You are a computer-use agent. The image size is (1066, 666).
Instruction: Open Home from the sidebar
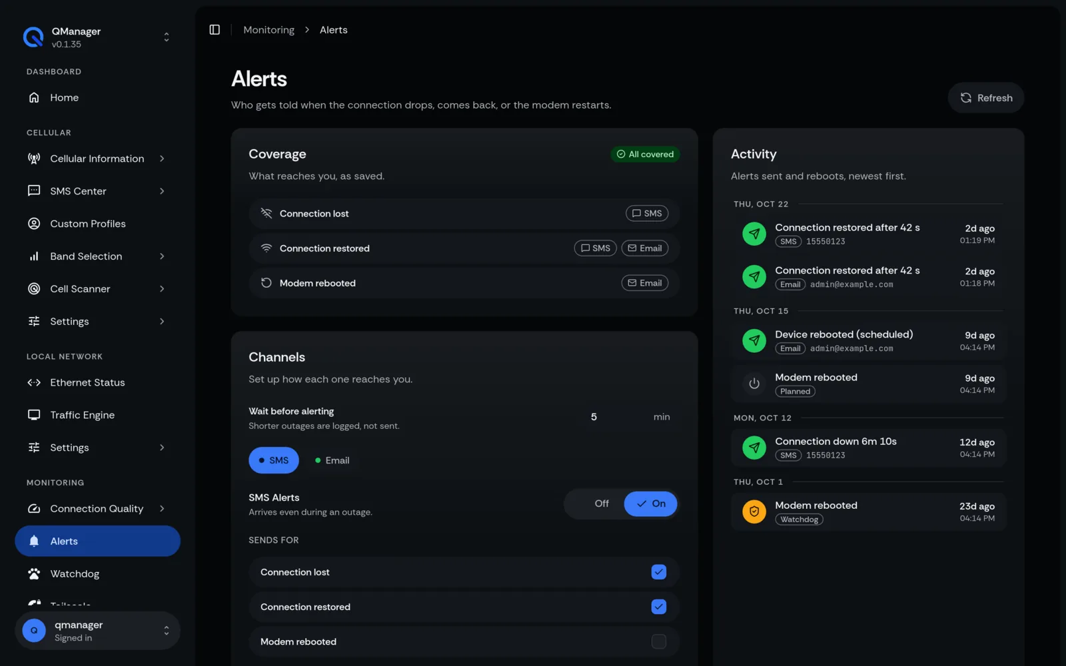(97, 98)
